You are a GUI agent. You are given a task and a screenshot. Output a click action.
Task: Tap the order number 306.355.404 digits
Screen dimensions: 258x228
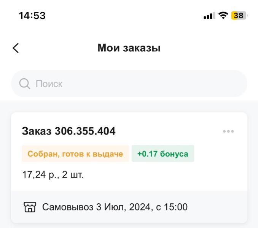pyautogui.click(x=85, y=131)
